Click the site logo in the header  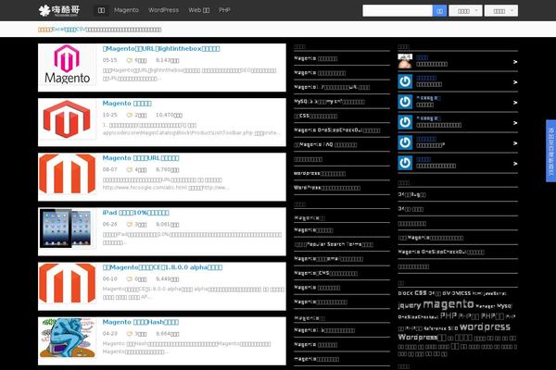coord(59,10)
